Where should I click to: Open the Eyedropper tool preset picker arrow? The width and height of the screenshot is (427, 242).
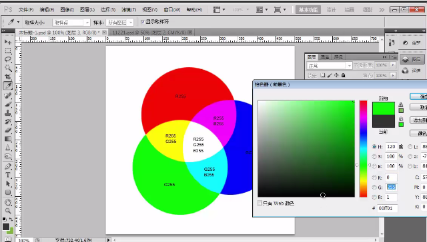click(18, 22)
